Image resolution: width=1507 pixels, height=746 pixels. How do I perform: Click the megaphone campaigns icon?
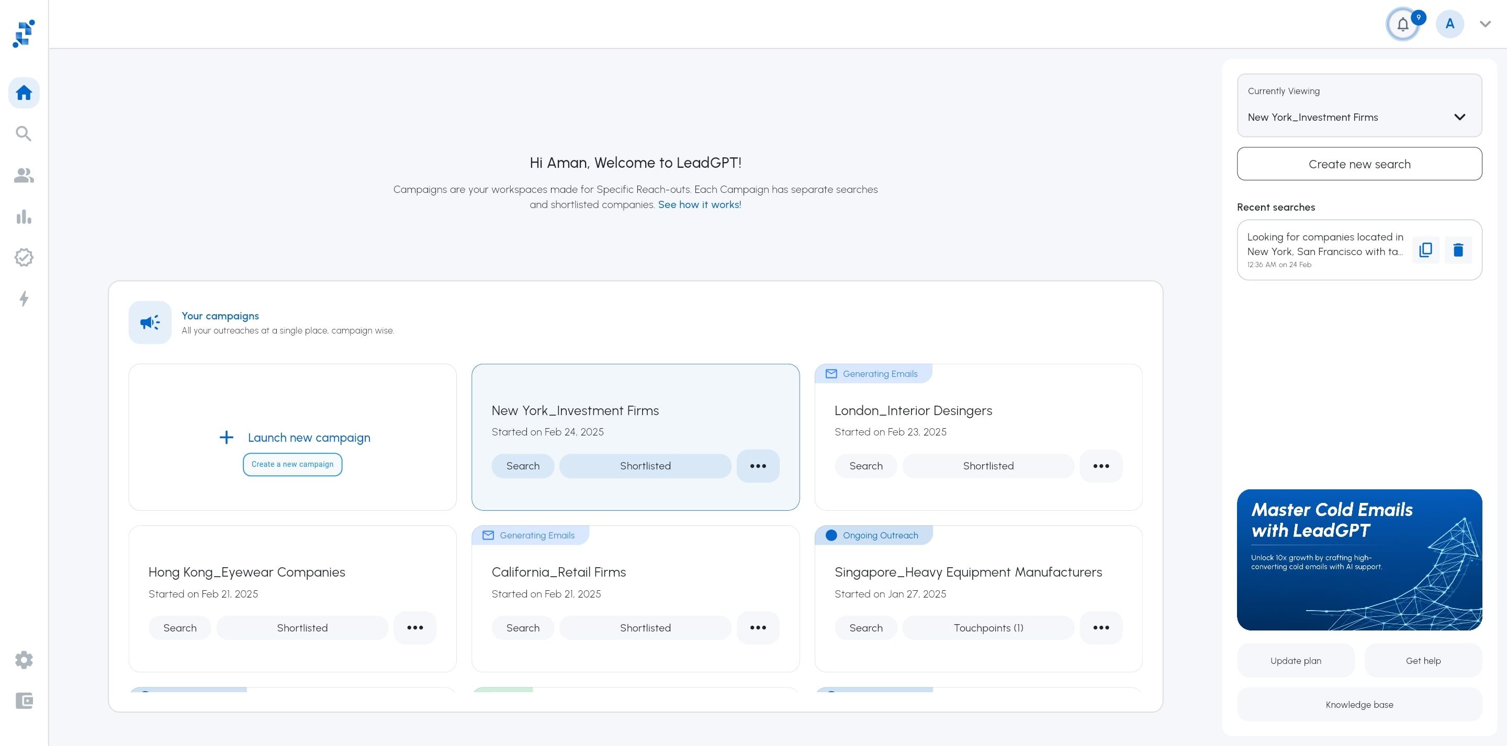coord(150,322)
